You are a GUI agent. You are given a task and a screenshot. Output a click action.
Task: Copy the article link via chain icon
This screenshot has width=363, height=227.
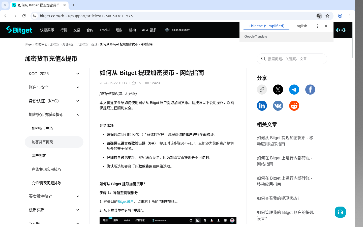[262, 90]
